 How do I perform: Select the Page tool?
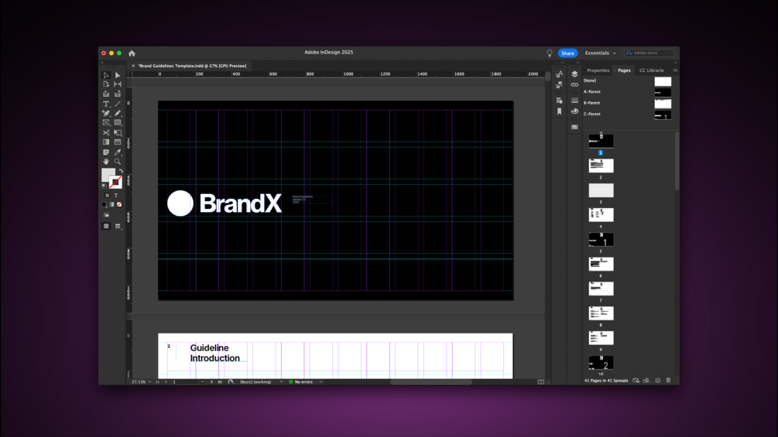[106, 84]
